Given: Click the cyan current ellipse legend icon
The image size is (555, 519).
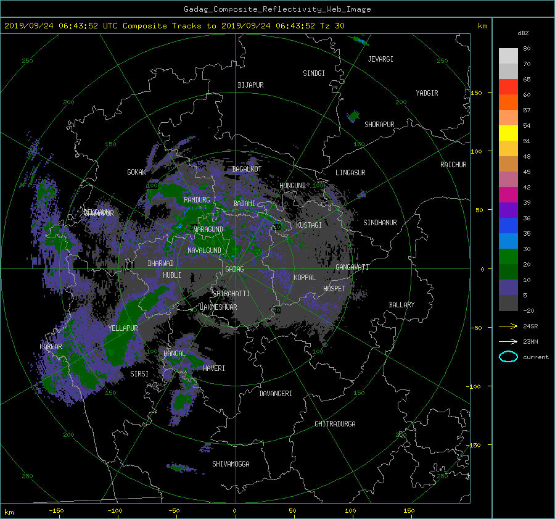Looking at the screenshot, I should pyautogui.click(x=508, y=357).
